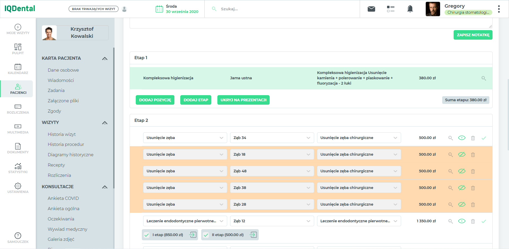
Task: Click Krzysztof Kowalski patient photo
Action: tap(49, 33)
